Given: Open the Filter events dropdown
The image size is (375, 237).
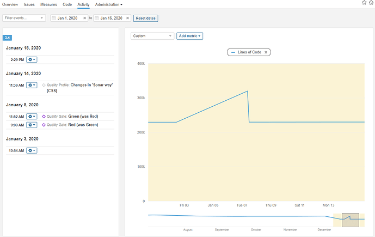Looking at the screenshot, I should pyautogui.click(x=24, y=18).
